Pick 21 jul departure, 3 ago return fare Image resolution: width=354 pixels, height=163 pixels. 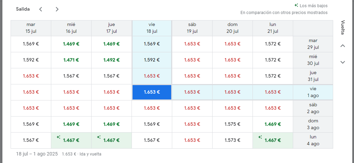click(273, 124)
